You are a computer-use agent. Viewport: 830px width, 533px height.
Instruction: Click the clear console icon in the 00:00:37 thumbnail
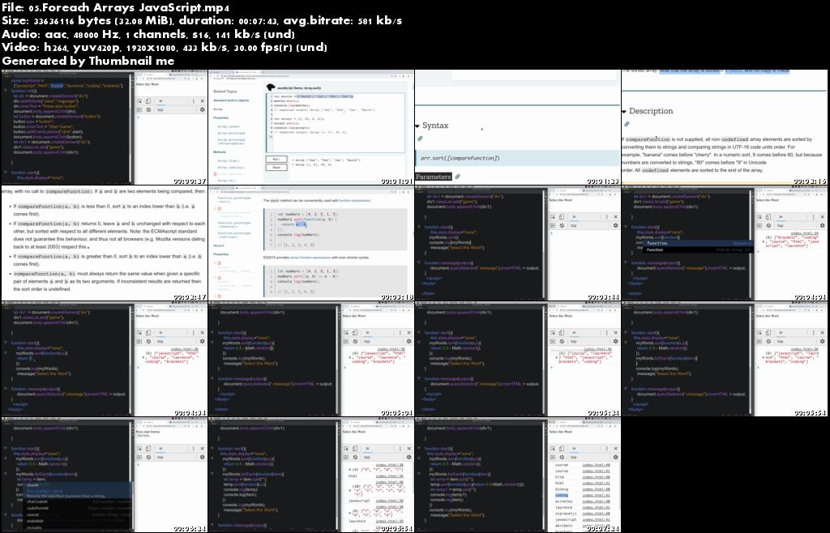[148, 109]
